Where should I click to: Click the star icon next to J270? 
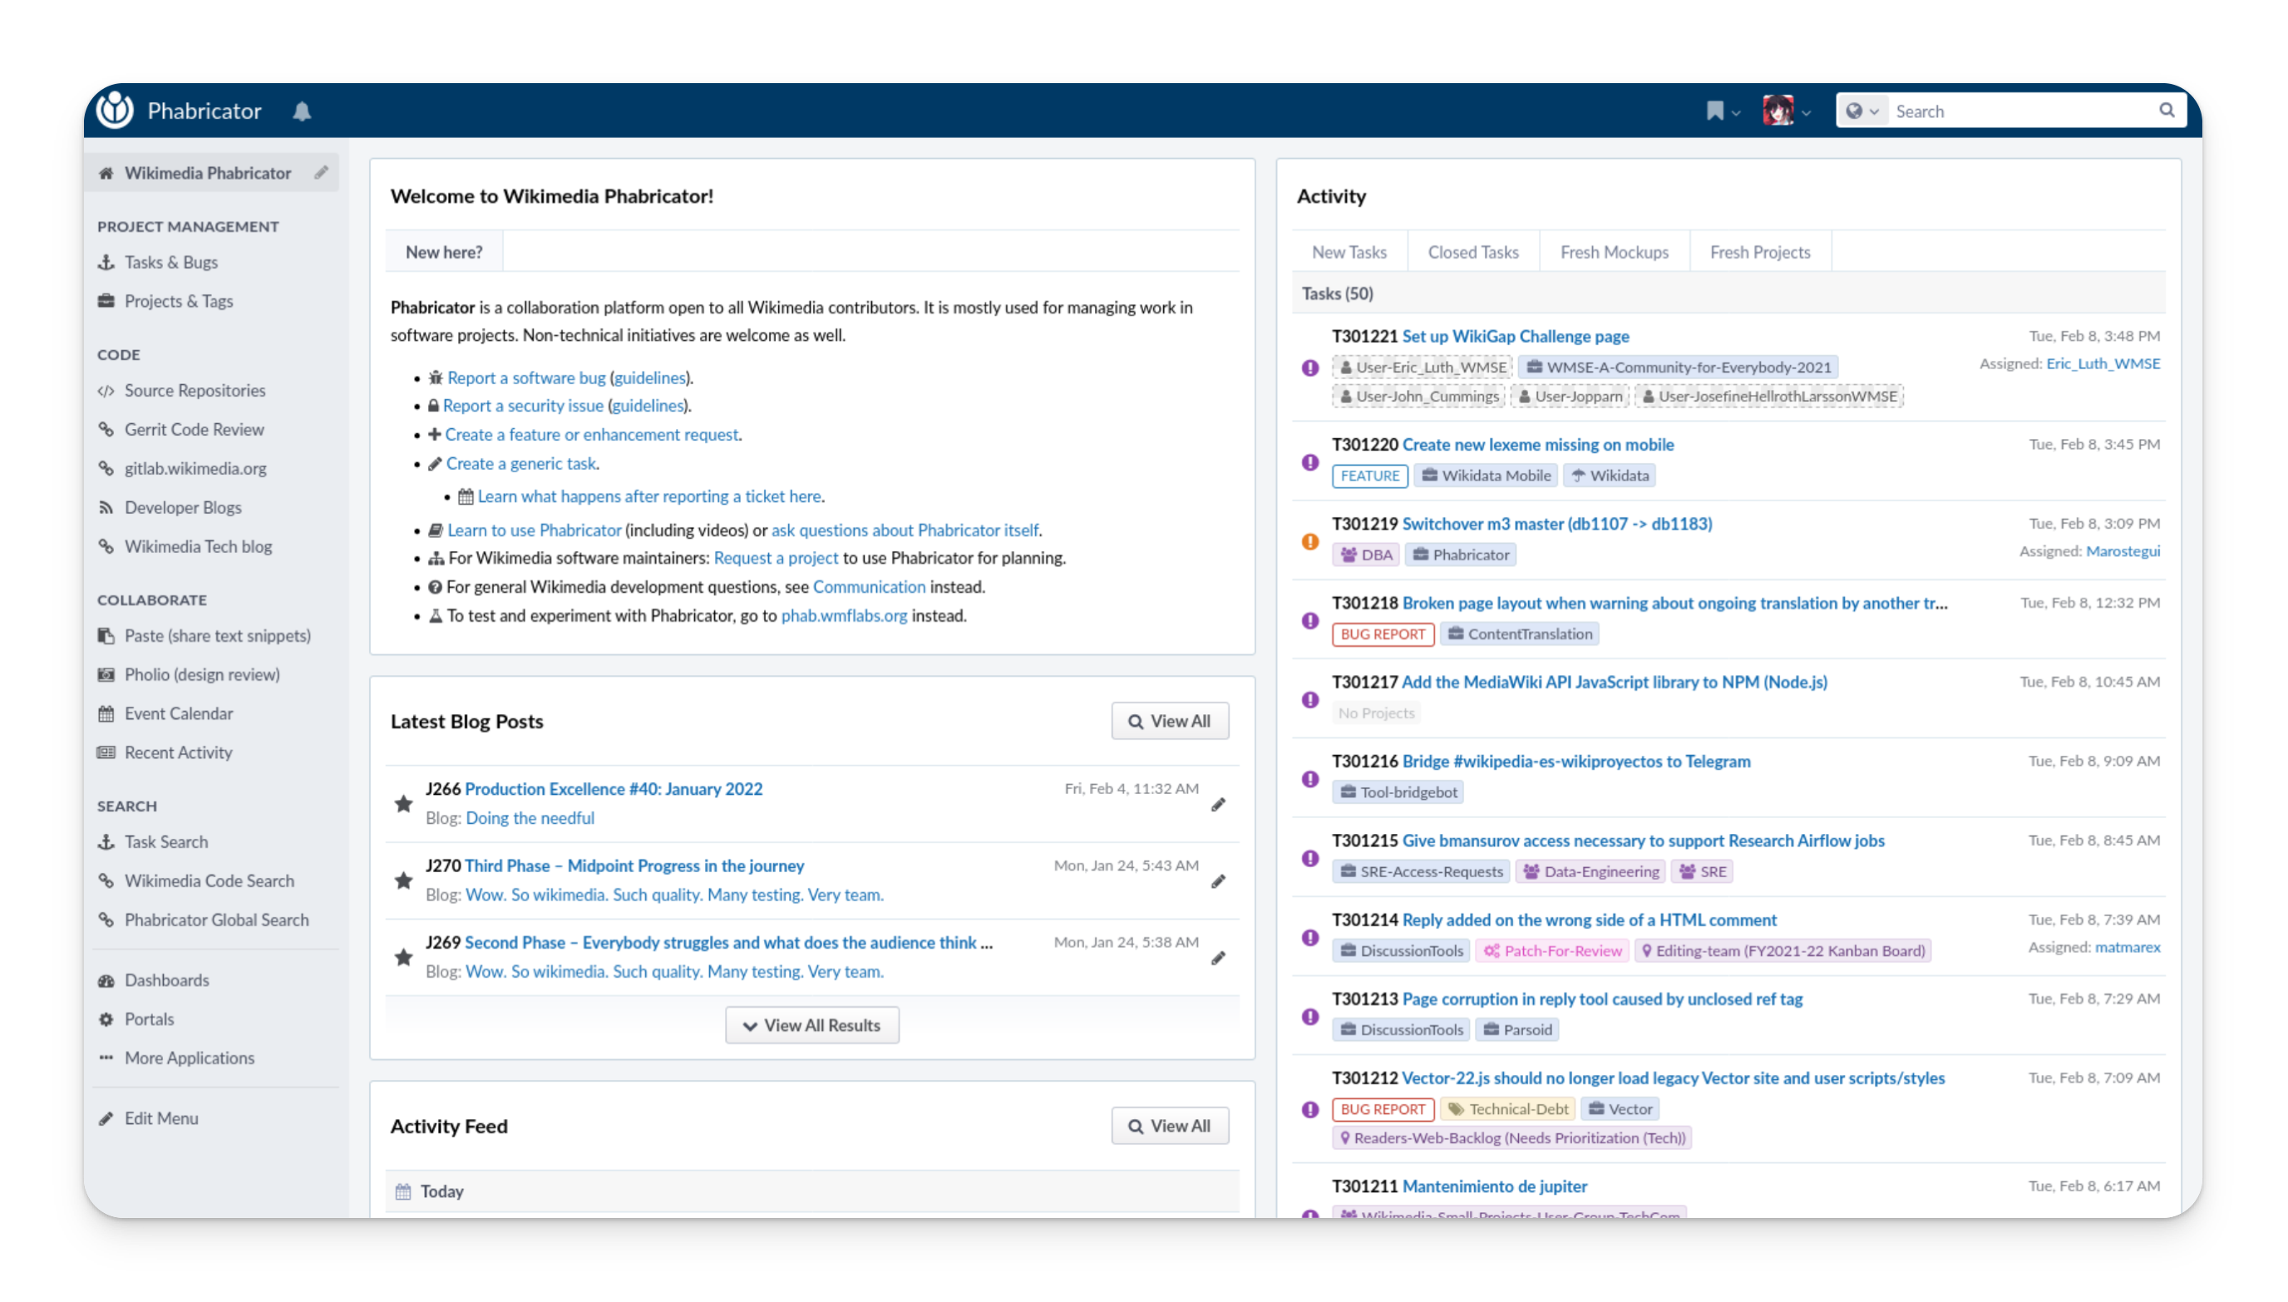(x=404, y=880)
